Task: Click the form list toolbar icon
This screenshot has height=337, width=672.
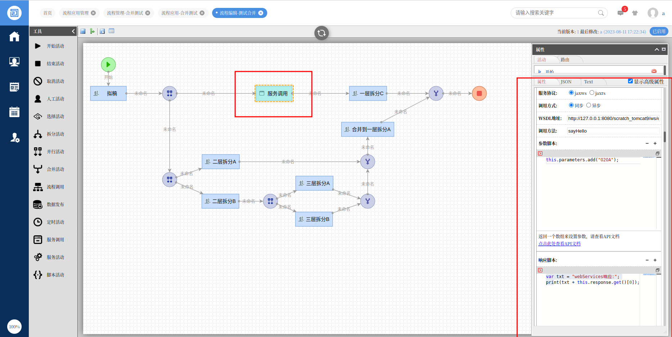Action: click(x=112, y=31)
